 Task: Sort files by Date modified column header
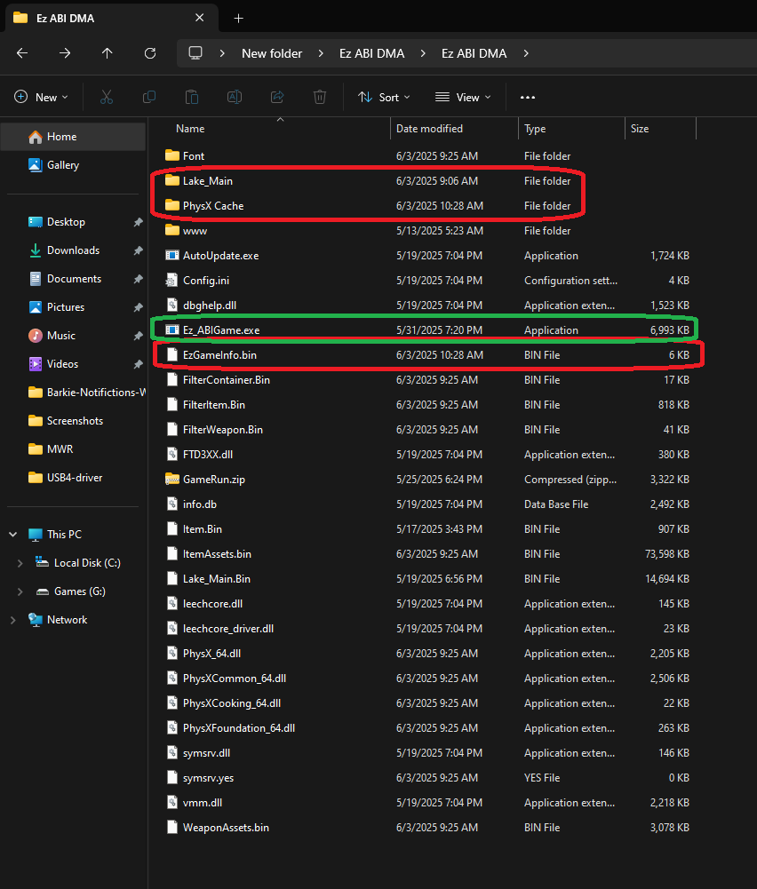429,129
